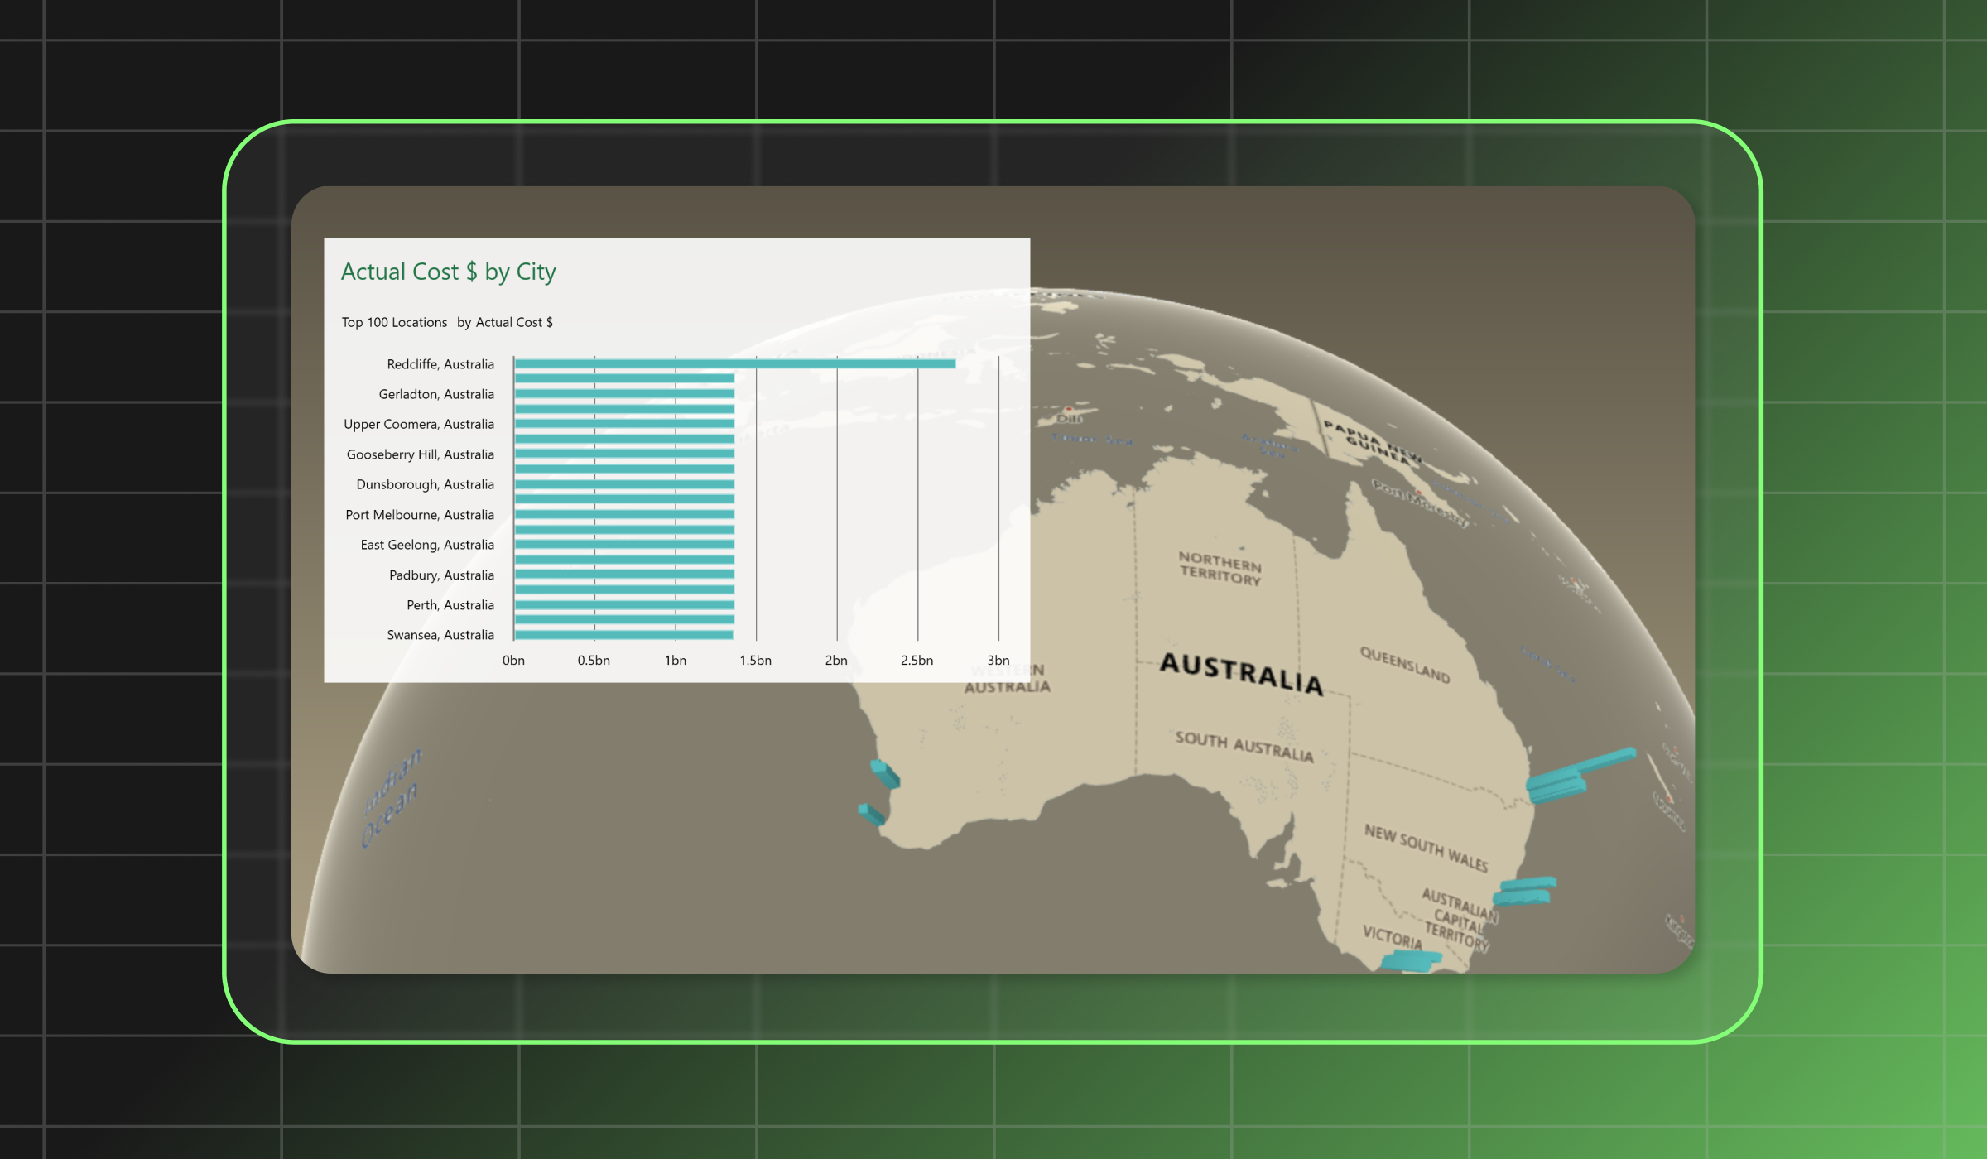The width and height of the screenshot is (1987, 1159).
Task: Click the "Gerladton, Australia" label
Action: coord(436,394)
